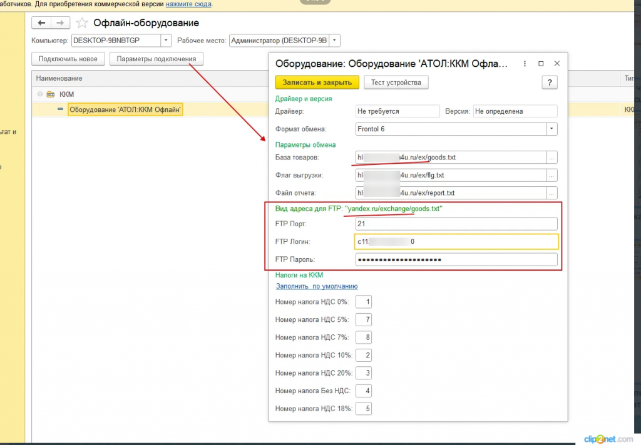
Task: Click the FTP Порт input field
Action: 456,224
